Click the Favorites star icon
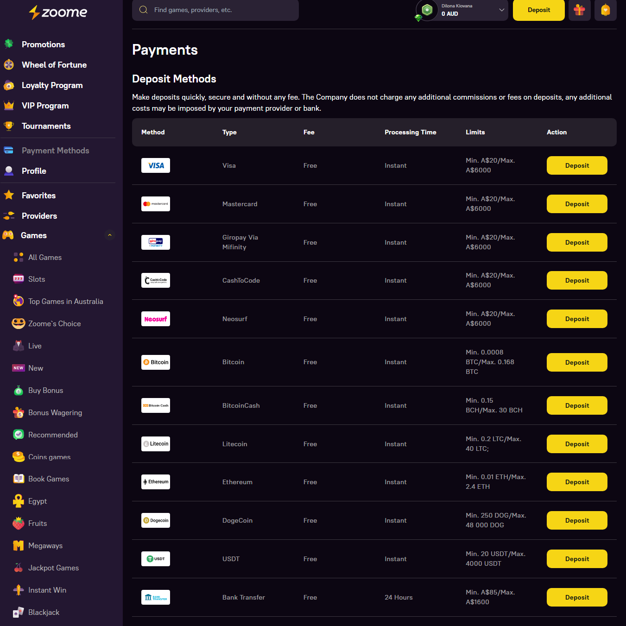The width and height of the screenshot is (626, 626). [x=9, y=195]
